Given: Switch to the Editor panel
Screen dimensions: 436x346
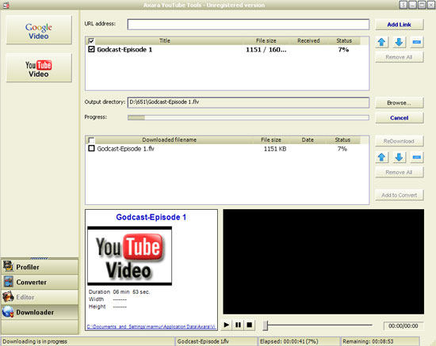Looking at the screenshot, I should pyautogui.click(x=40, y=297).
